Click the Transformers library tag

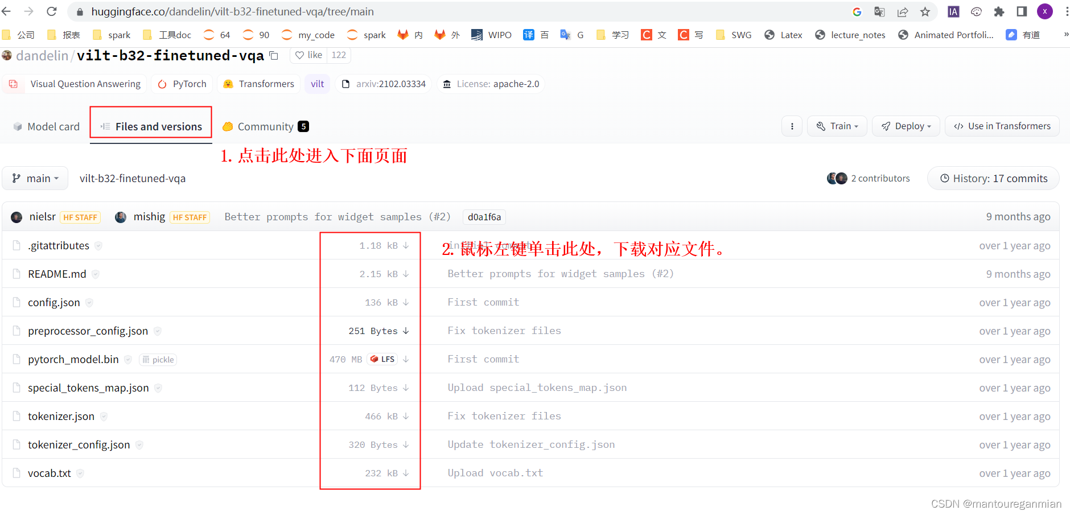coord(259,84)
